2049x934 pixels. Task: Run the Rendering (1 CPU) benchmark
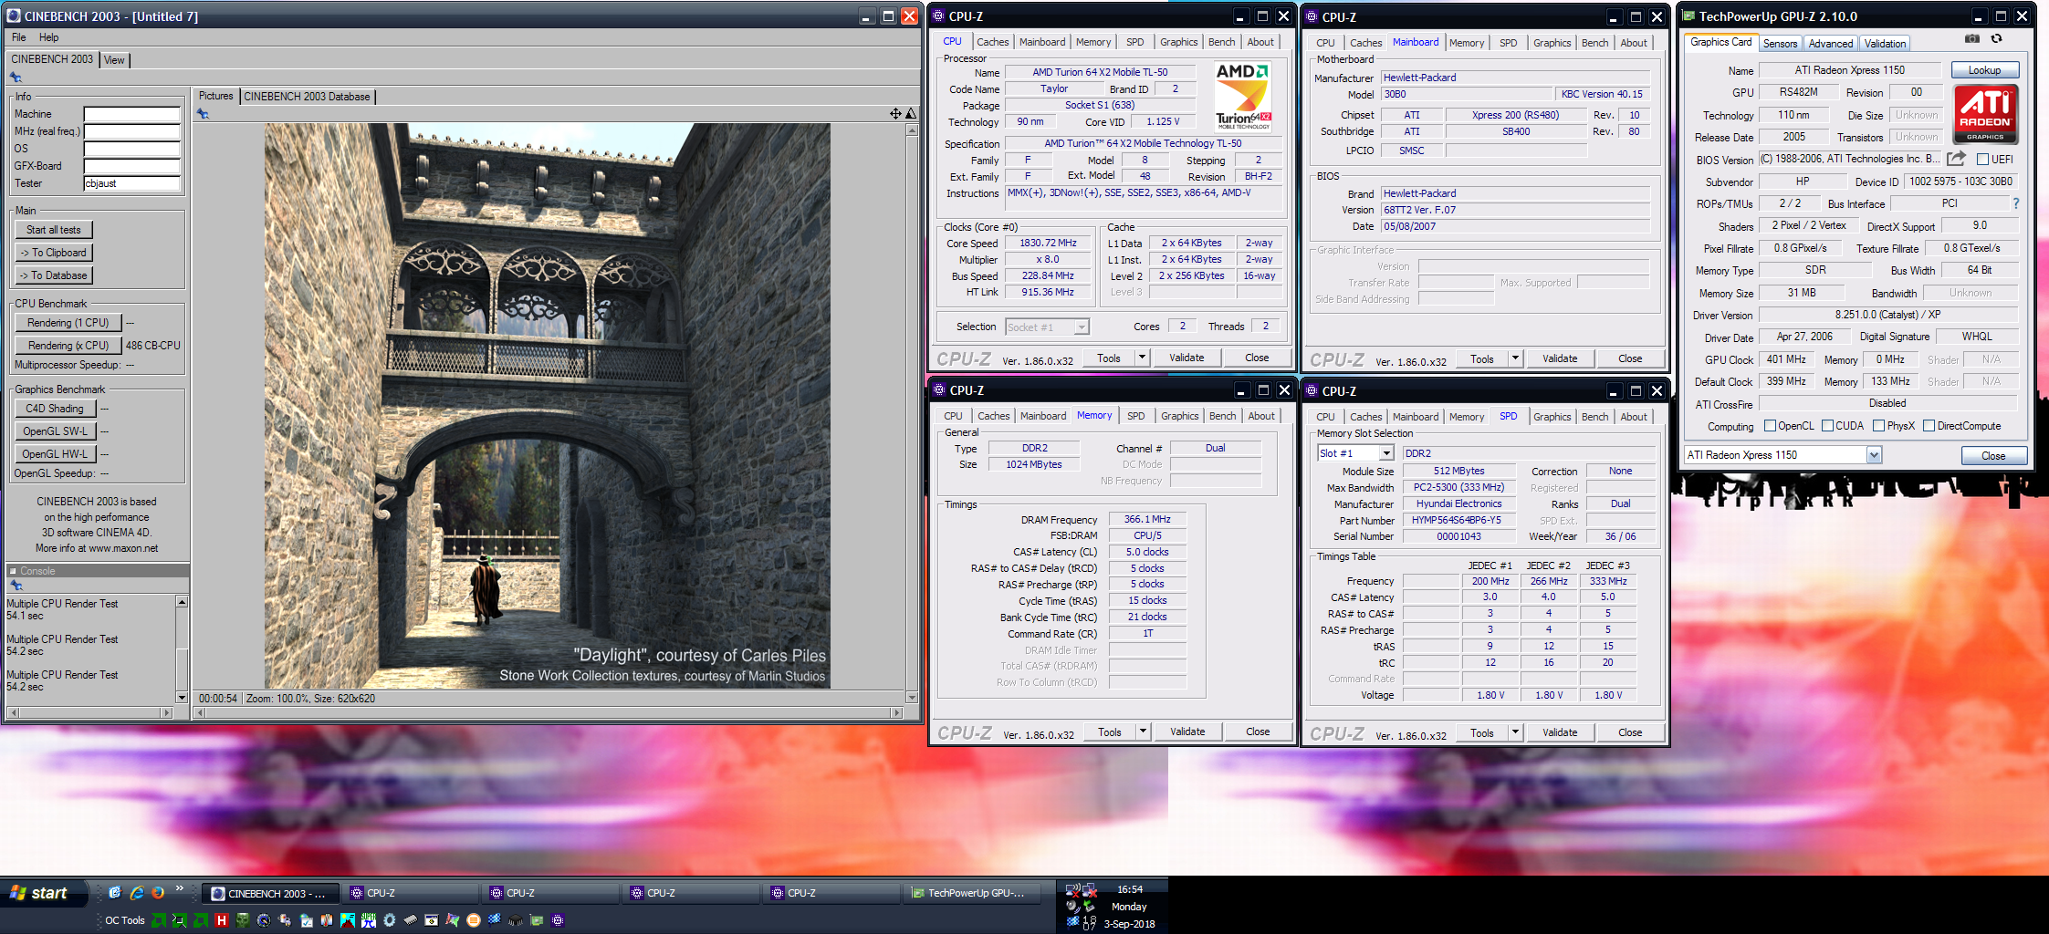pos(68,323)
